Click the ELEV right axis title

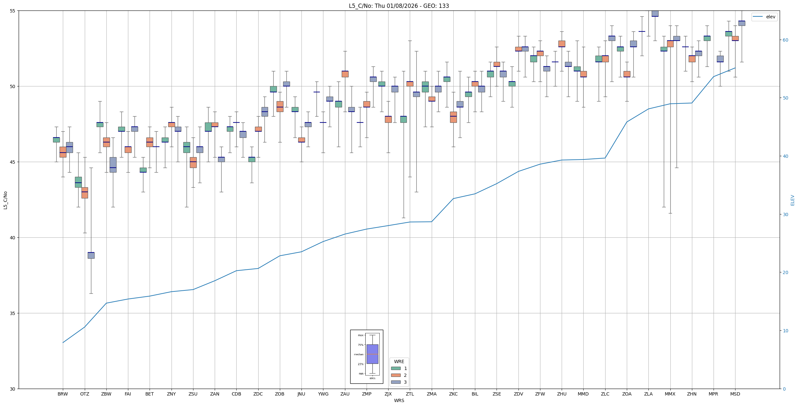pos(792,200)
